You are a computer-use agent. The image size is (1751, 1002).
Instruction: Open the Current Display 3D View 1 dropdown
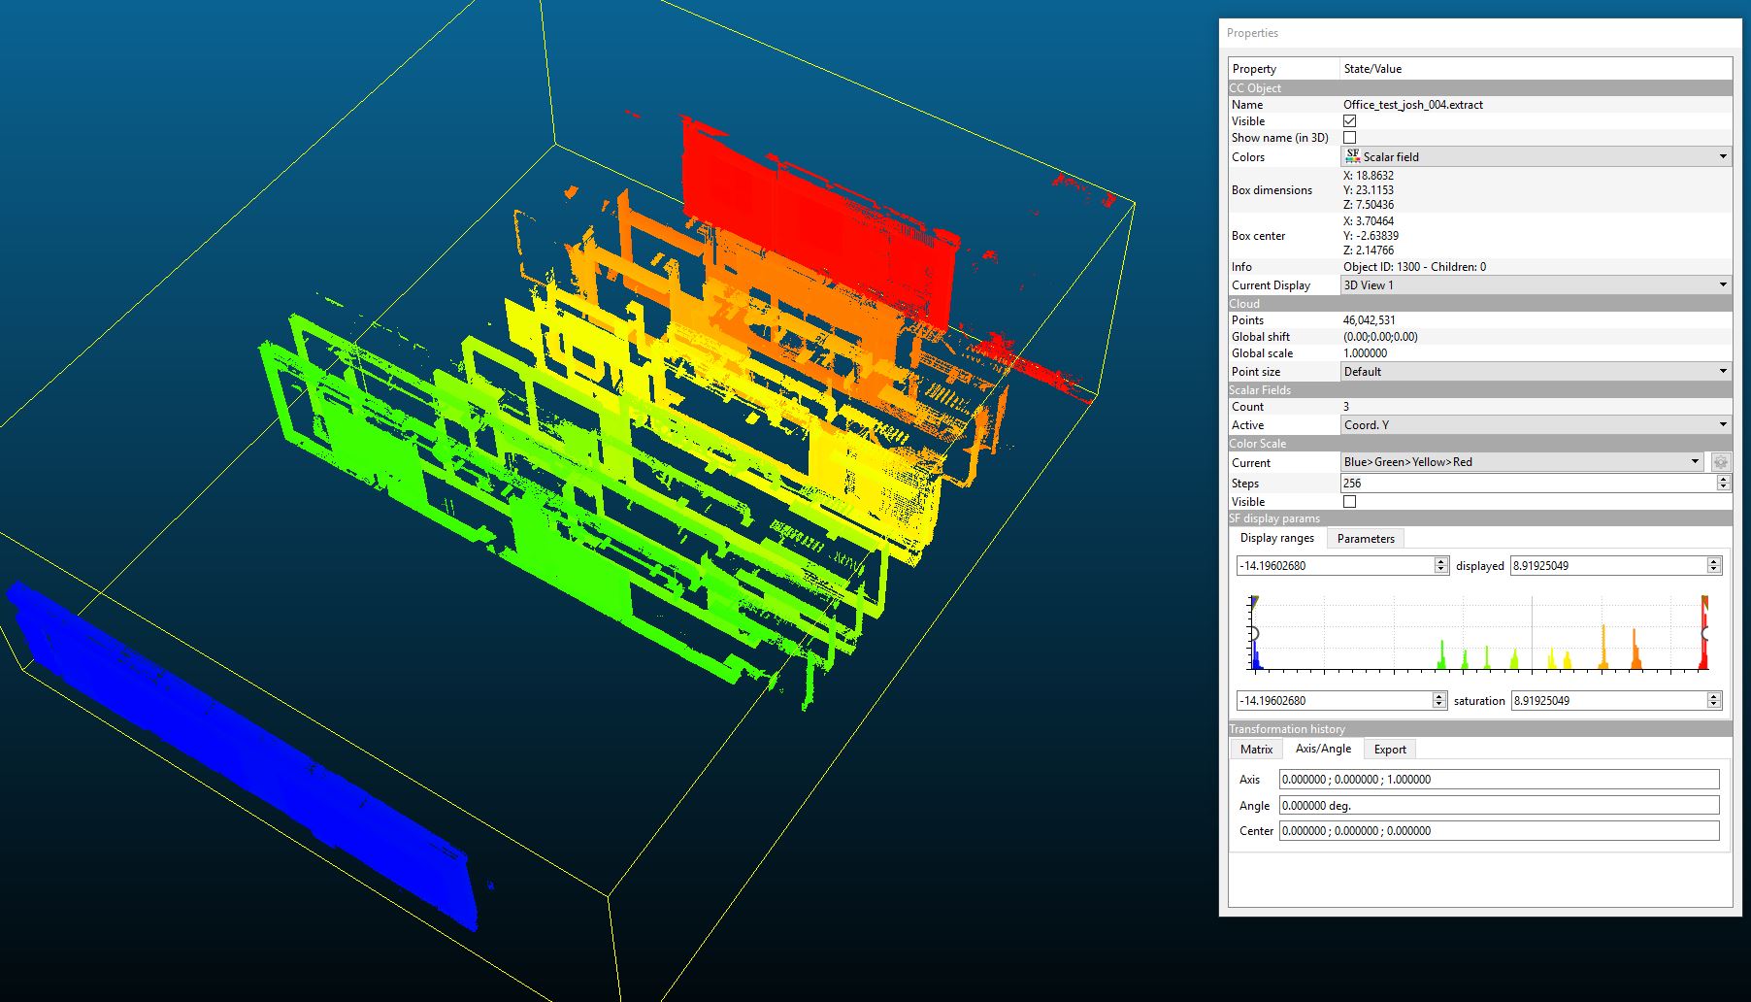[x=1535, y=285]
